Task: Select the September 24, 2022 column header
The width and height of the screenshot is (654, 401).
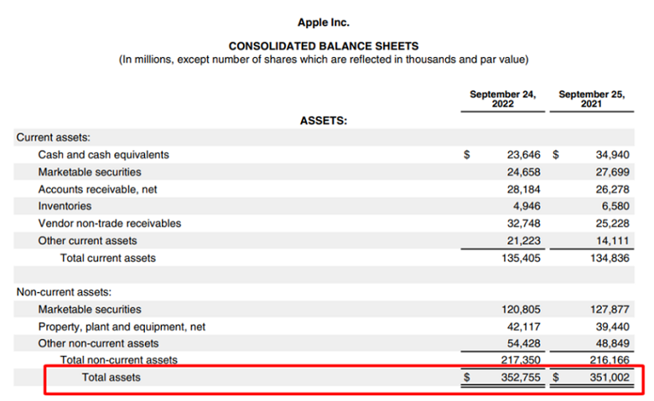Action: coord(502,99)
